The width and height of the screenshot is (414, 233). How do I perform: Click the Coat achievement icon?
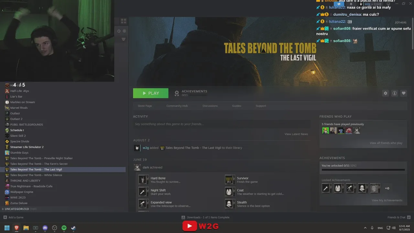pyautogui.click(x=230, y=192)
